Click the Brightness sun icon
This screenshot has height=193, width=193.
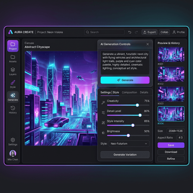coord(103,133)
